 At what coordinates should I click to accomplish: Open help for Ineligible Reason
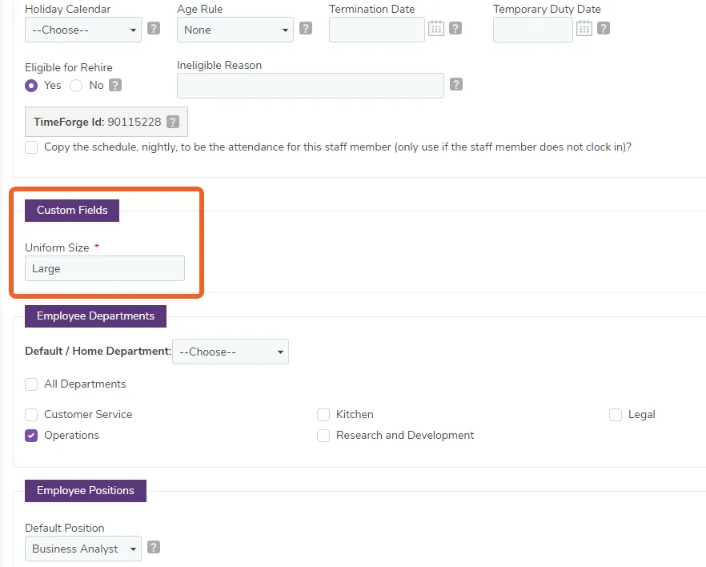click(456, 84)
